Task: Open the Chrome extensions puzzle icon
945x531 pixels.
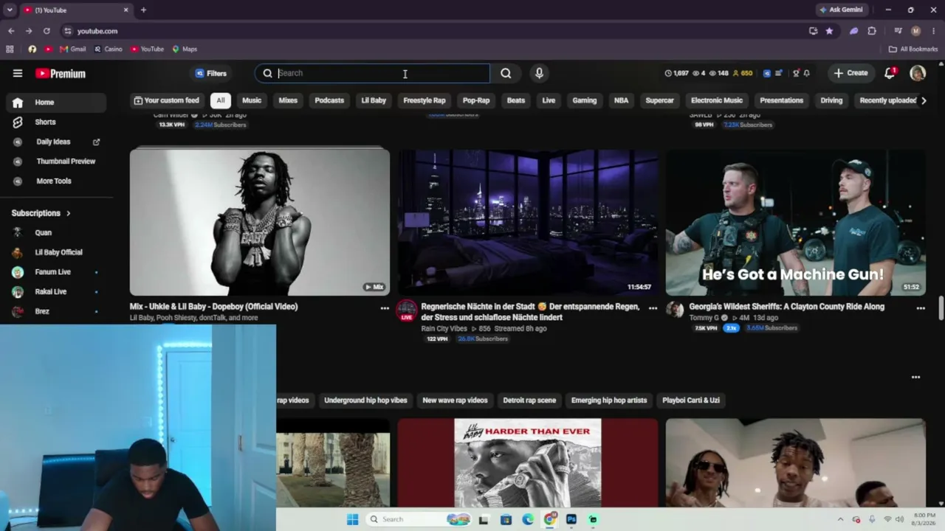Action: point(872,31)
